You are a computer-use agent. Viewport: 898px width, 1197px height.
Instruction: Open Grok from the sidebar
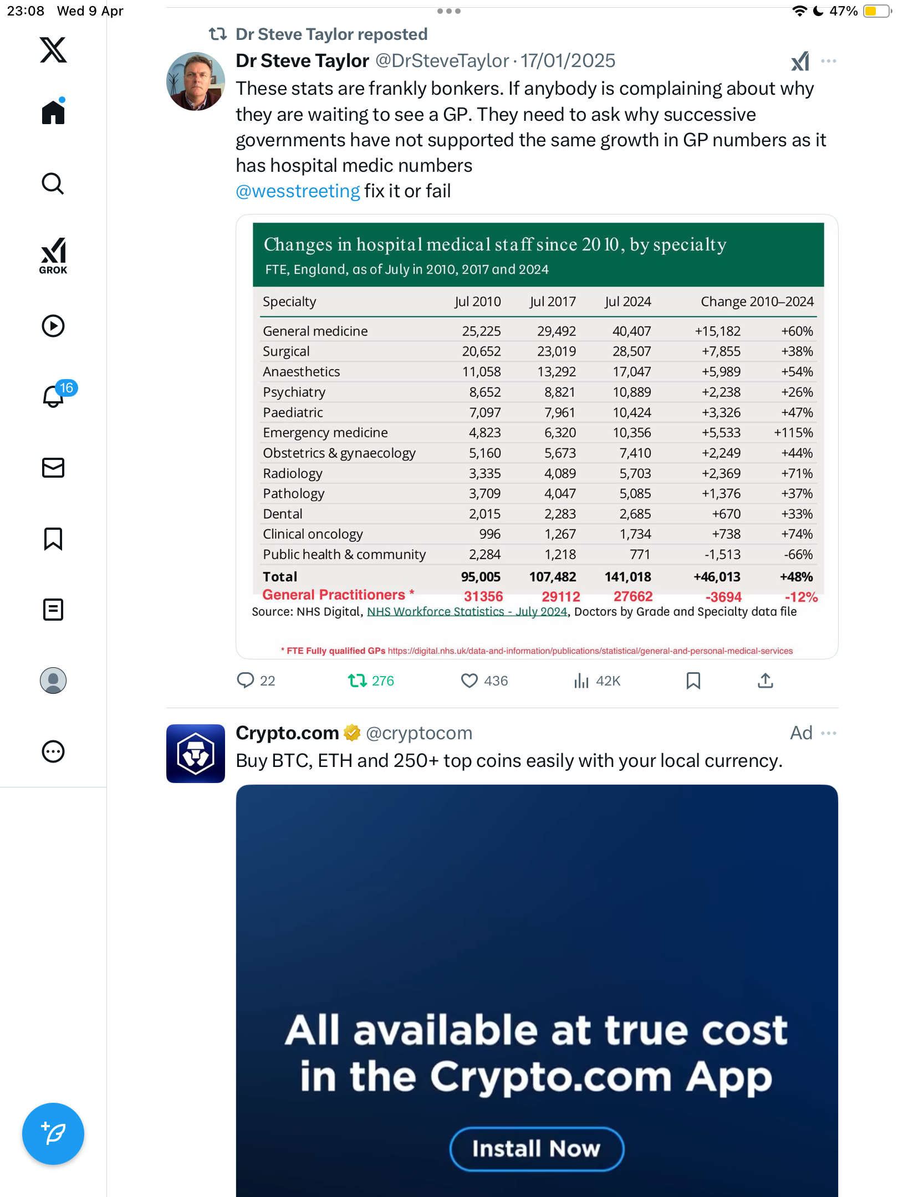53,256
